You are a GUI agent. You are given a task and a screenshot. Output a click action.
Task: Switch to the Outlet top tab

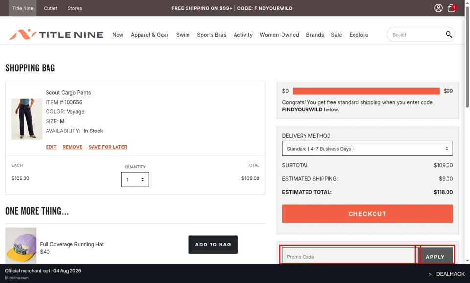pos(50,8)
